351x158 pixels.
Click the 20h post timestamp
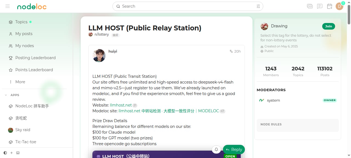(237, 51)
